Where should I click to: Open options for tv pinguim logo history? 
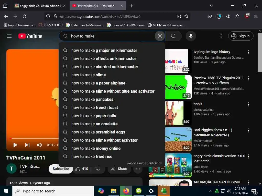[x=248, y=52]
